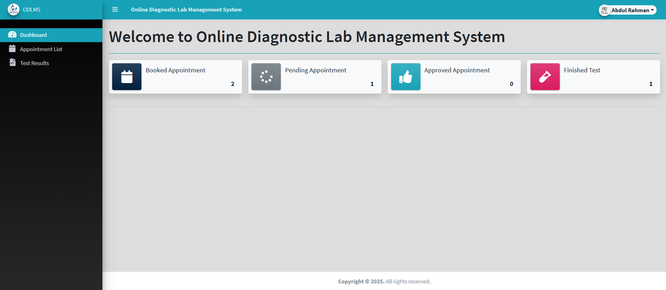Click the user avatar image
Image resolution: width=666 pixels, height=290 pixels.
point(604,10)
